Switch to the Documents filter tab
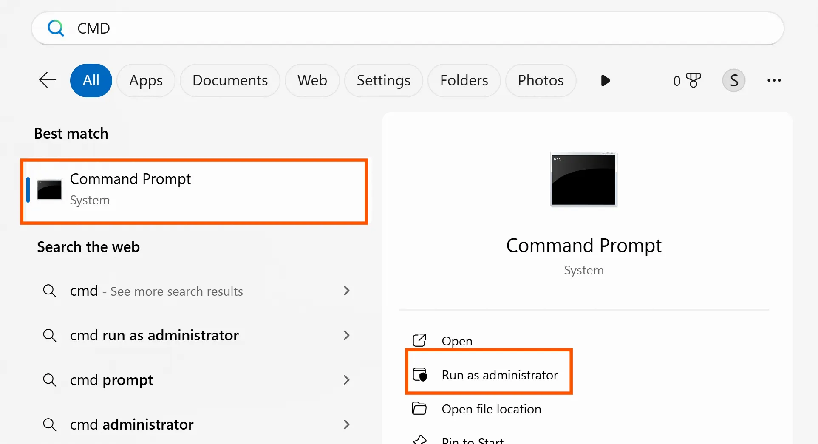This screenshot has width=818, height=444. pyautogui.click(x=230, y=80)
